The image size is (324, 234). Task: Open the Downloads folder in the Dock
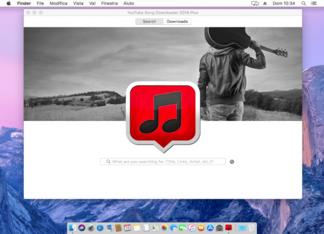click(x=242, y=228)
